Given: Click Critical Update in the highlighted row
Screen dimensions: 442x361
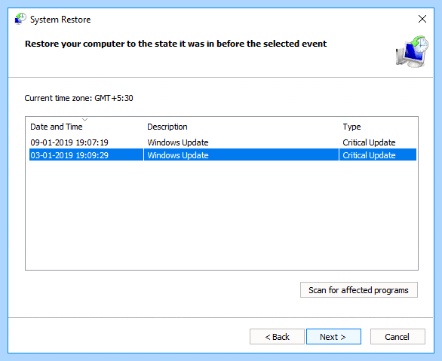Looking at the screenshot, I should coord(369,155).
